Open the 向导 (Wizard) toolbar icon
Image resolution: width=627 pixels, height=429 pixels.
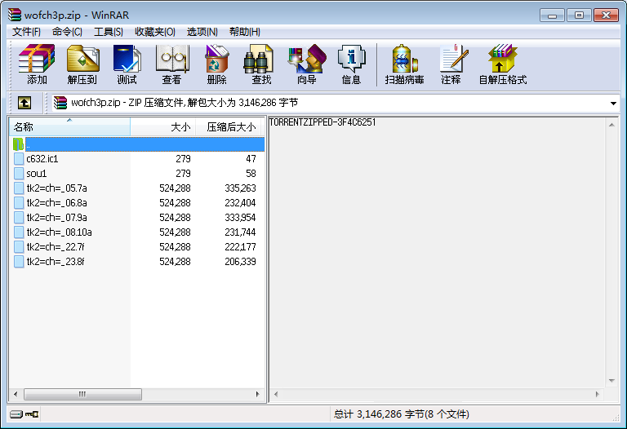[307, 64]
